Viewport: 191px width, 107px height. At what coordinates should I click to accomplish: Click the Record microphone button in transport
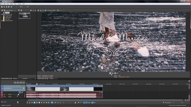point(27,103)
